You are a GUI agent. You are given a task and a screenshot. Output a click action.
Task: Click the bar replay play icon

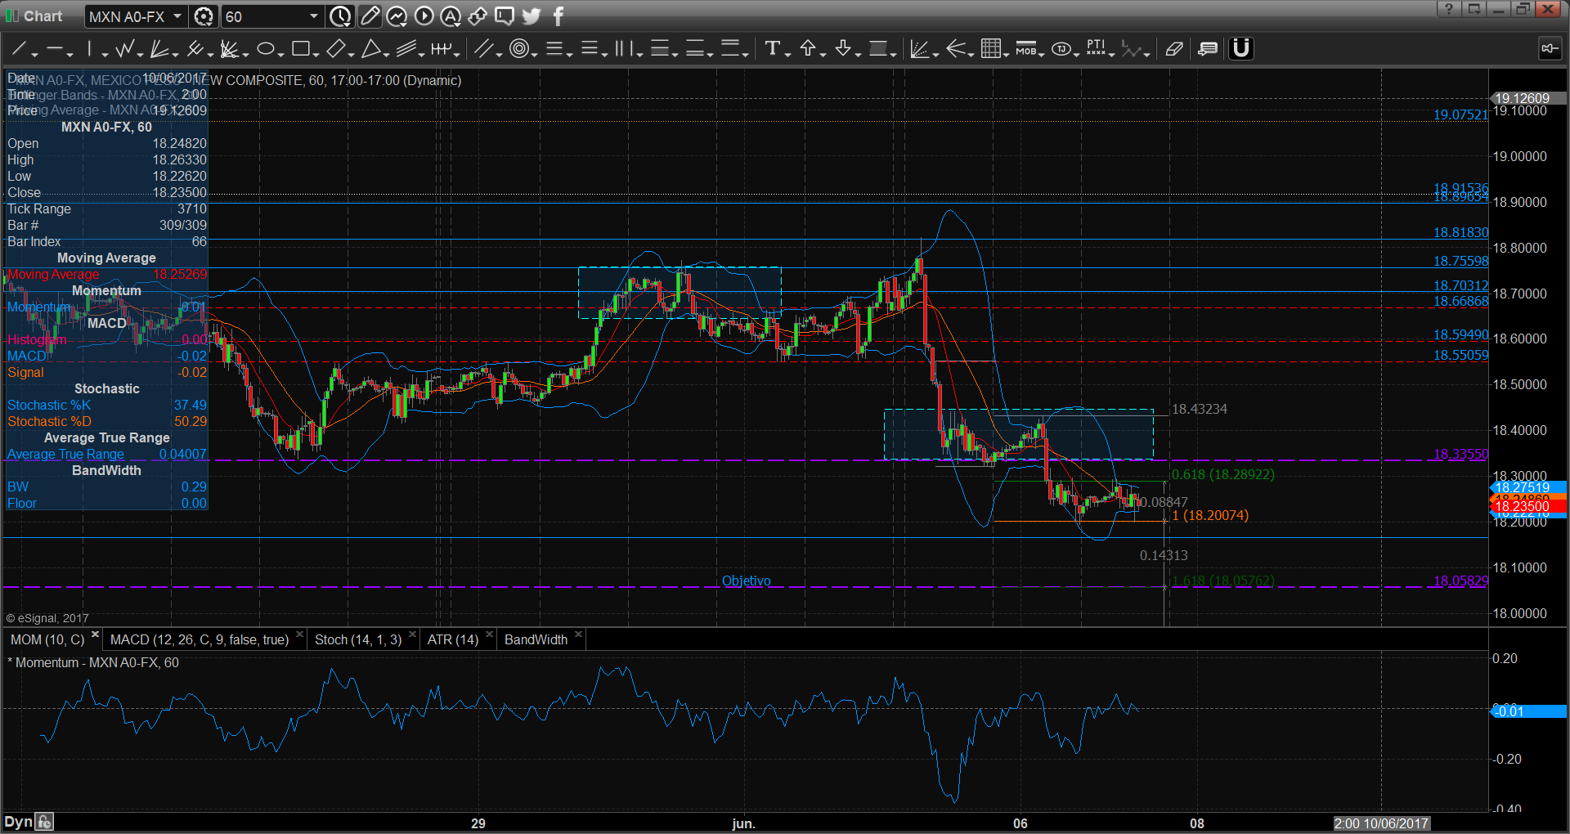point(424,16)
